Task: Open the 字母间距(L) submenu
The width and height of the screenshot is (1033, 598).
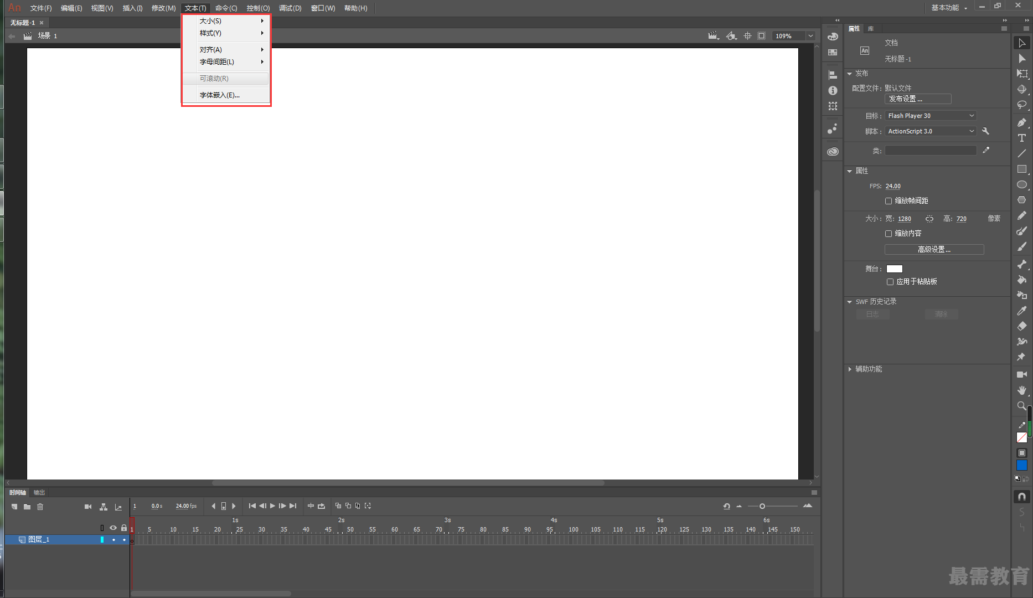Action: [x=227, y=62]
